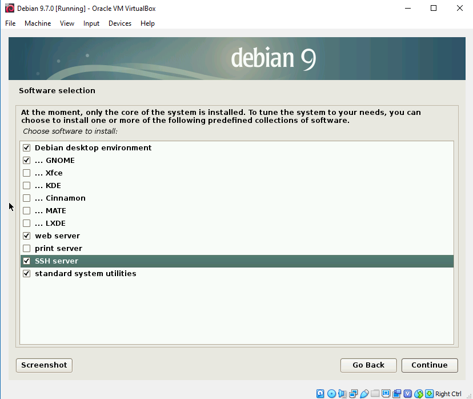Click the window resize grip in status bar
This screenshot has width=473, height=399.
[469, 396]
